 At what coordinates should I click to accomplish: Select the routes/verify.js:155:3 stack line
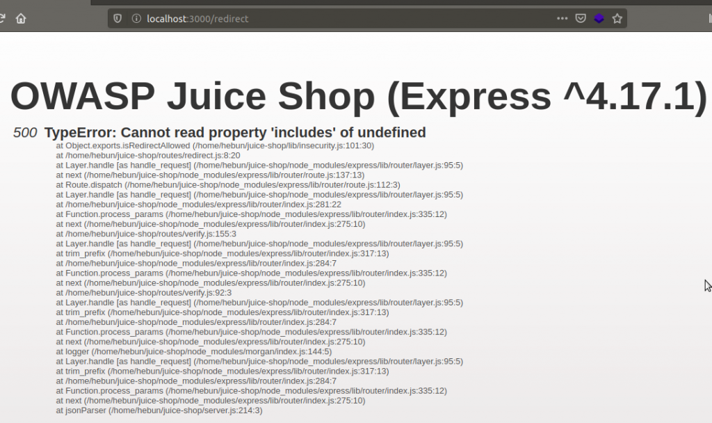point(146,234)
